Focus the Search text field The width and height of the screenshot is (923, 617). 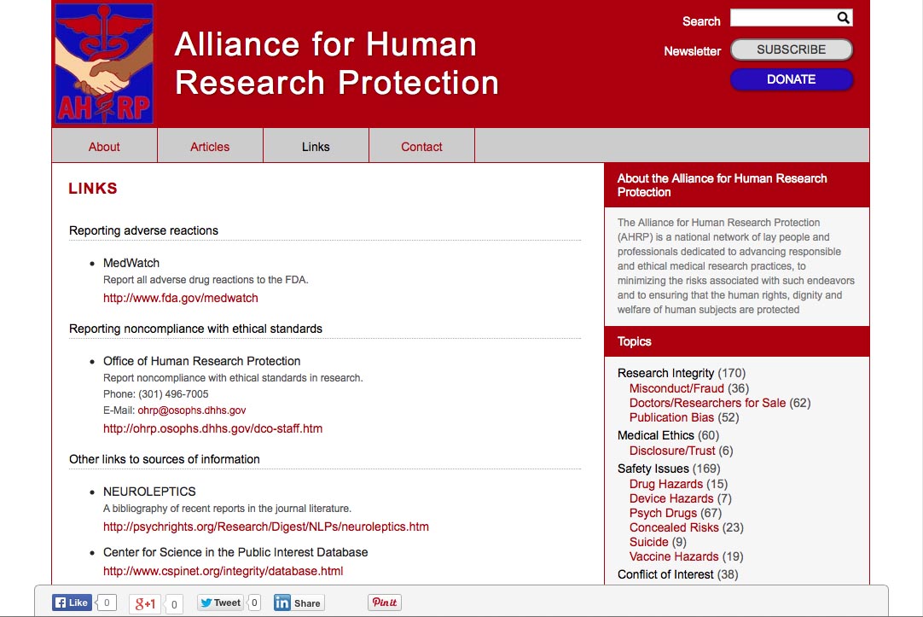(x=783, y=18)
